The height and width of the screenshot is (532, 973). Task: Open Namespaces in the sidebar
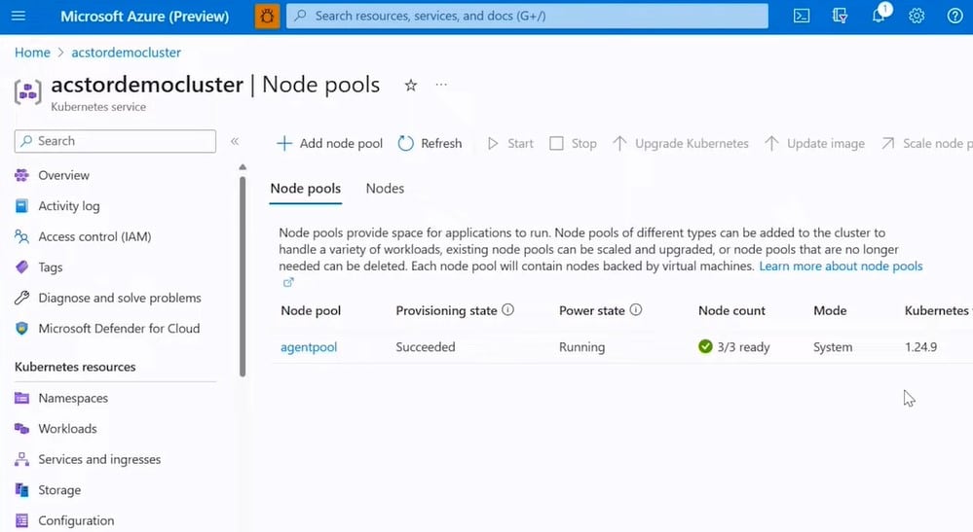[x=73, y=398]
